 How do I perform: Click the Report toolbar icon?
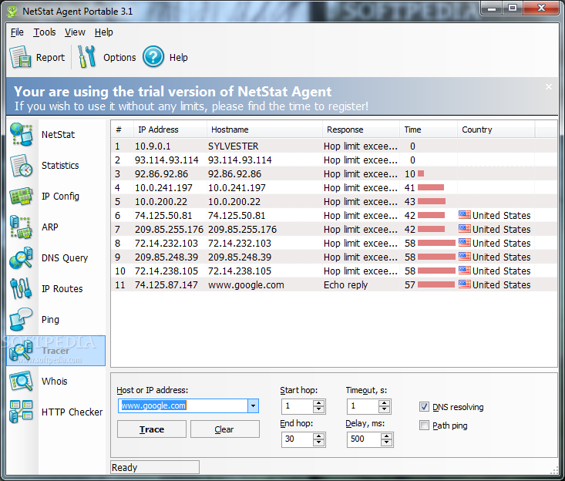click(20, 57)
